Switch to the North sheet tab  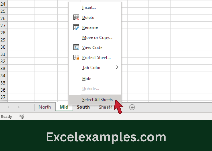point(45,107)
